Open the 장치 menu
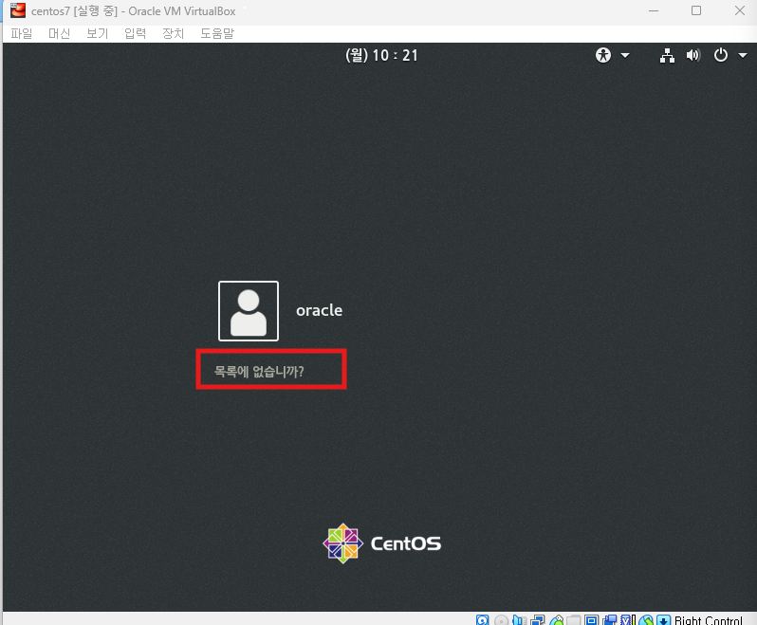This screenshot has width=757, height=625. click(x=173, y=33)
